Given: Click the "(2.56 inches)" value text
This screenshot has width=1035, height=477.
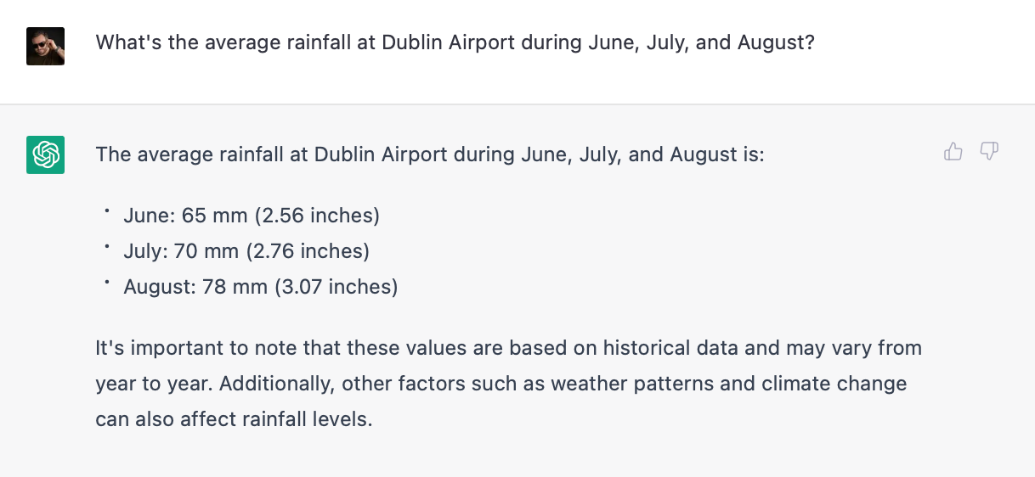Looking at the screenshot, I should 317,216.
